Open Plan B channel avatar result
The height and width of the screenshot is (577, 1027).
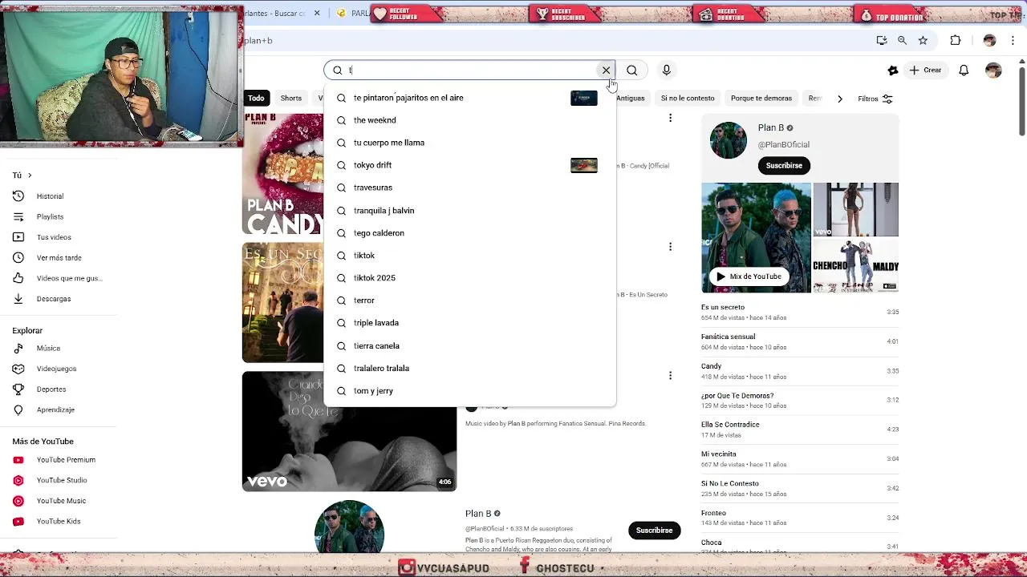point(349,527)
